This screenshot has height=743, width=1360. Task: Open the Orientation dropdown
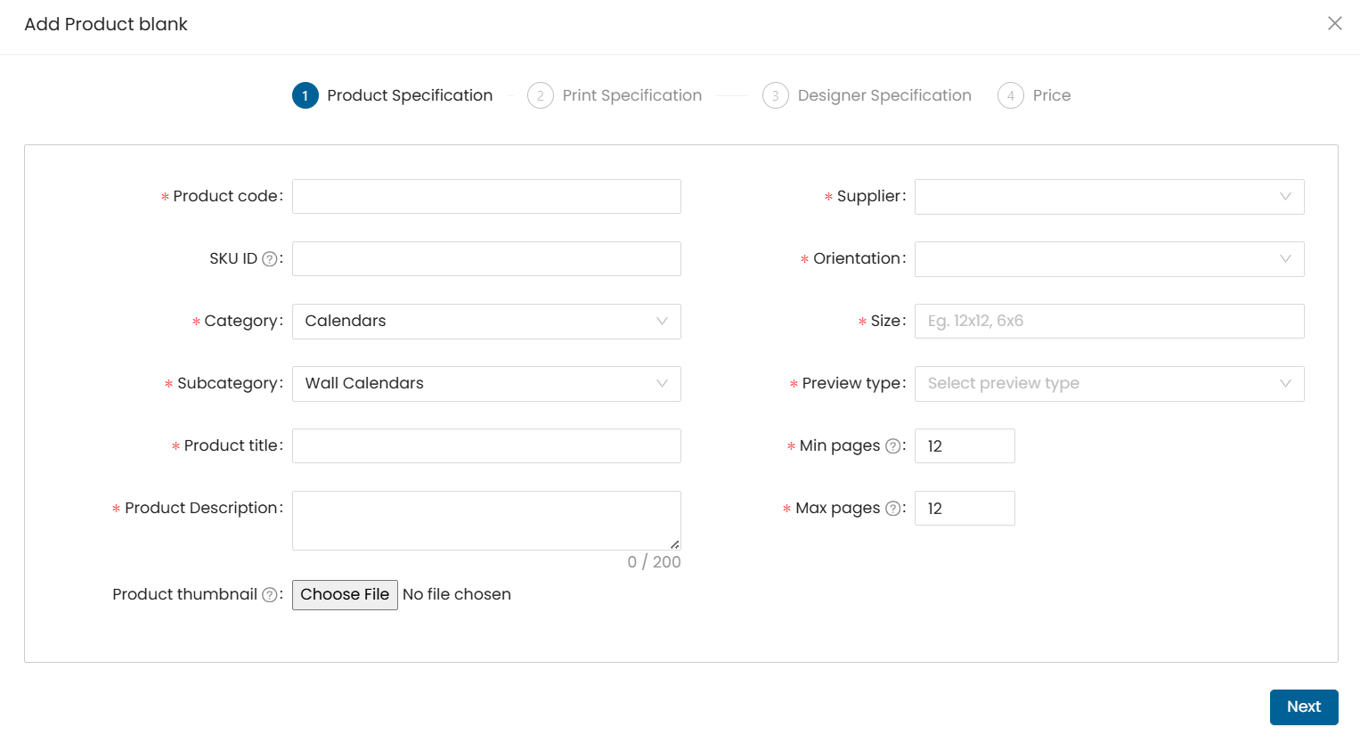click(x=1109, y=259)
